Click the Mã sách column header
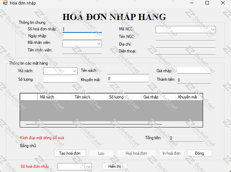231x172 pixels. (54, 97)
